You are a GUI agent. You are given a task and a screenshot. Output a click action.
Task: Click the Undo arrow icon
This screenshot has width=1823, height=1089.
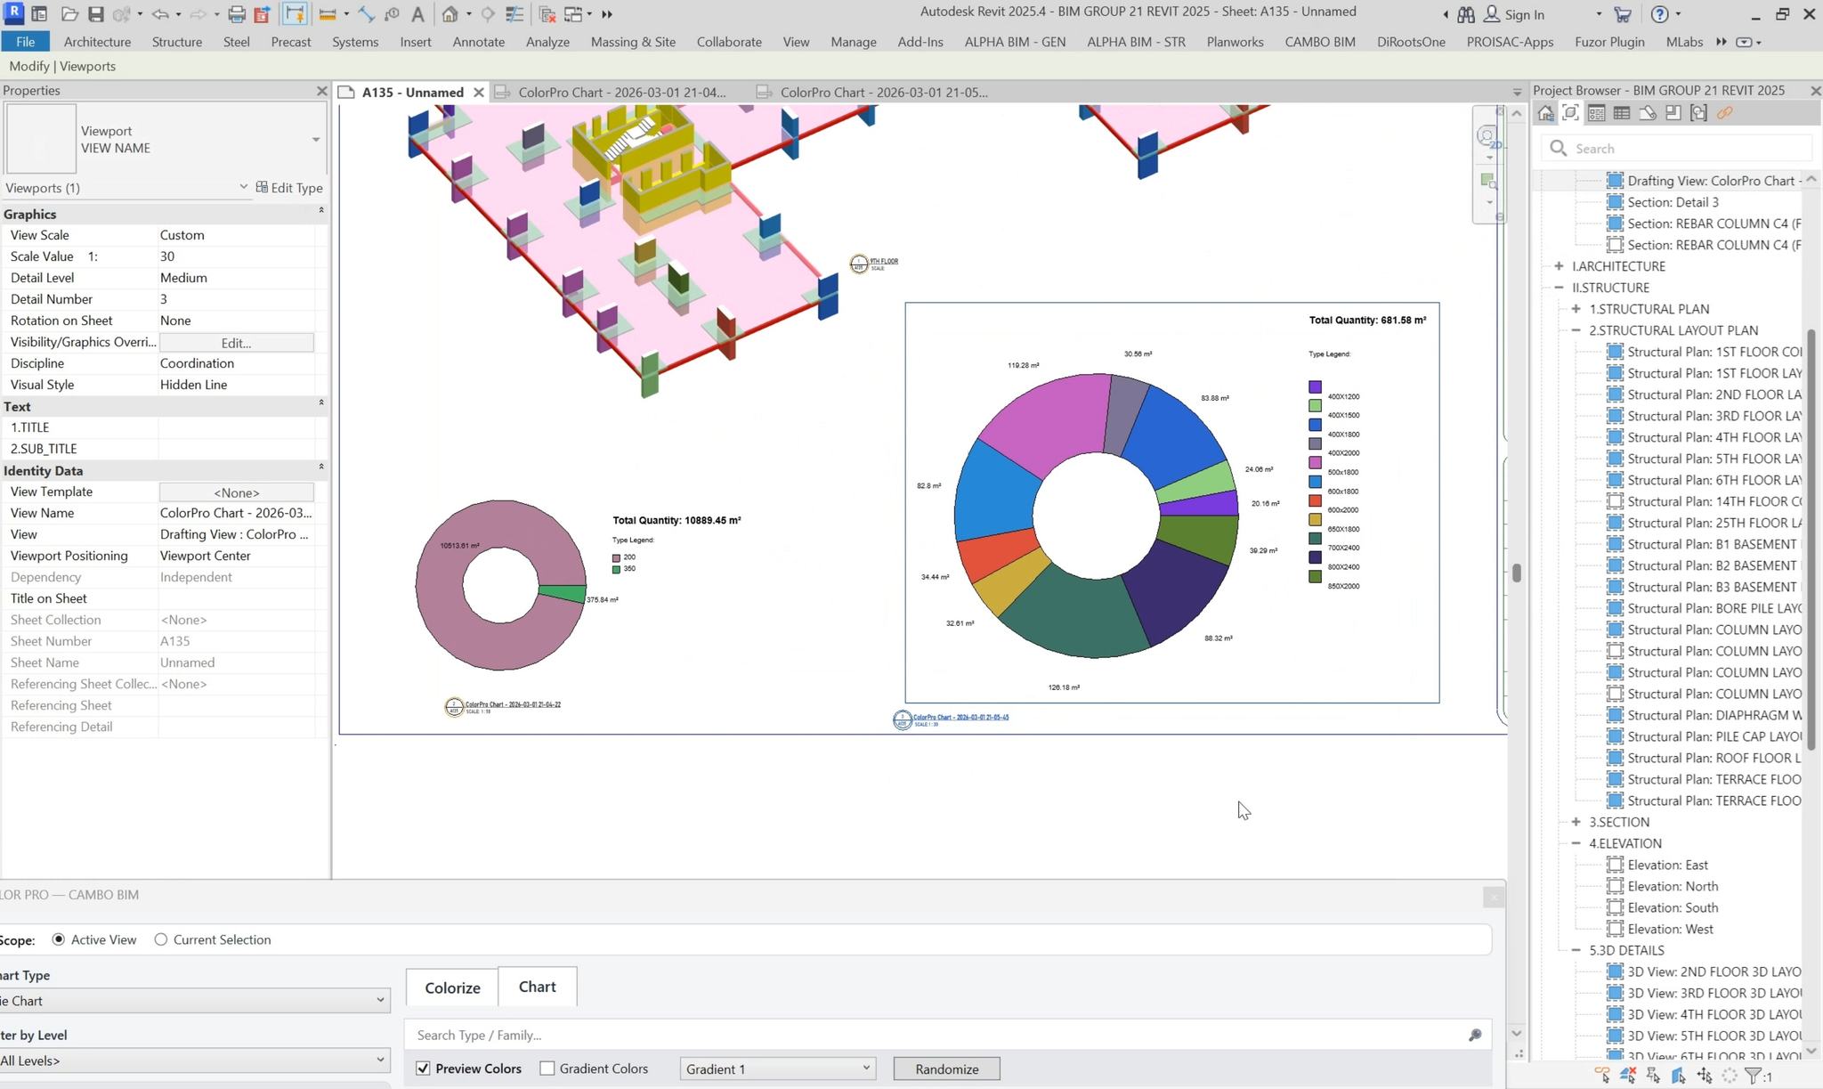coord(160,14)
